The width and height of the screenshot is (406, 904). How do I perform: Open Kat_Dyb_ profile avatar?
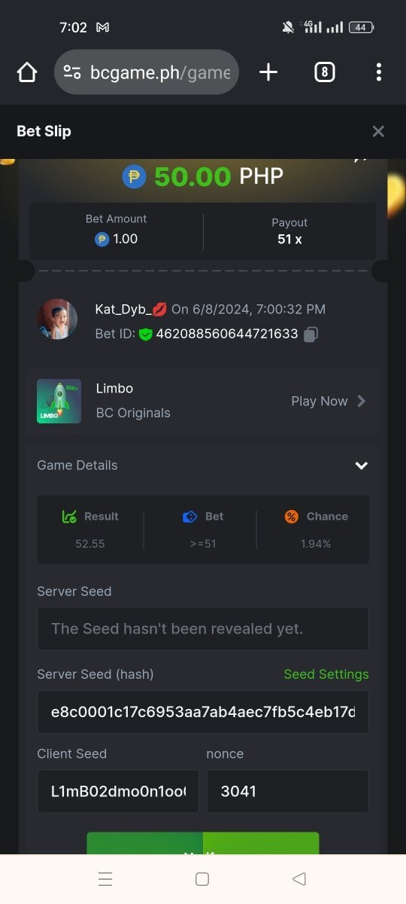click(57, 319)
